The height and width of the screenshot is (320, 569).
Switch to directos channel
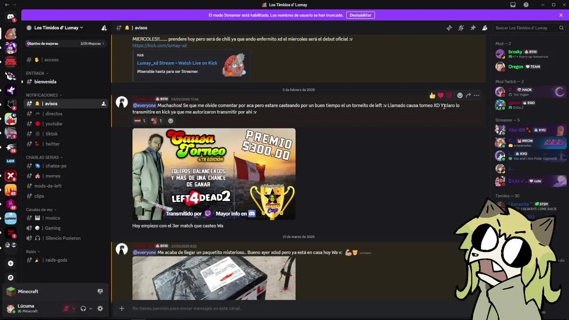coord(66,114)
